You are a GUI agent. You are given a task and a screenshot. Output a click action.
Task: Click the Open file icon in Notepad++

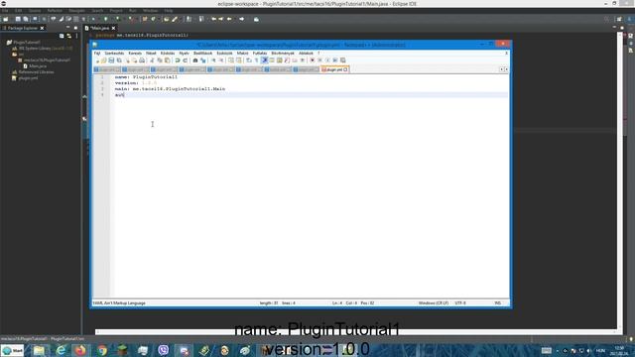pyautogui.click(x=103, y=60)
